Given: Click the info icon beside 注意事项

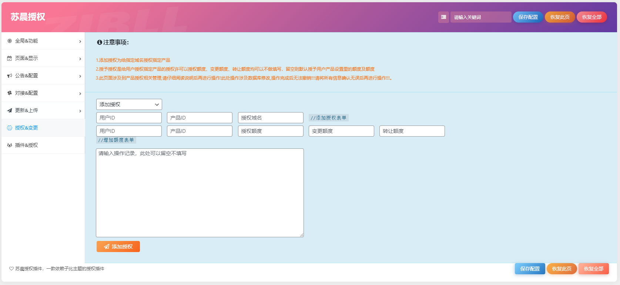Looking at the screenshot, I should point(99,42).
